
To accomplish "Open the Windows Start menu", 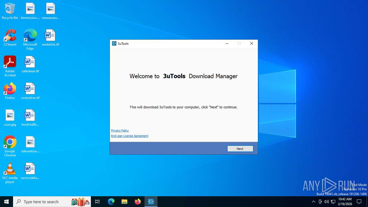I will [6, 202].
